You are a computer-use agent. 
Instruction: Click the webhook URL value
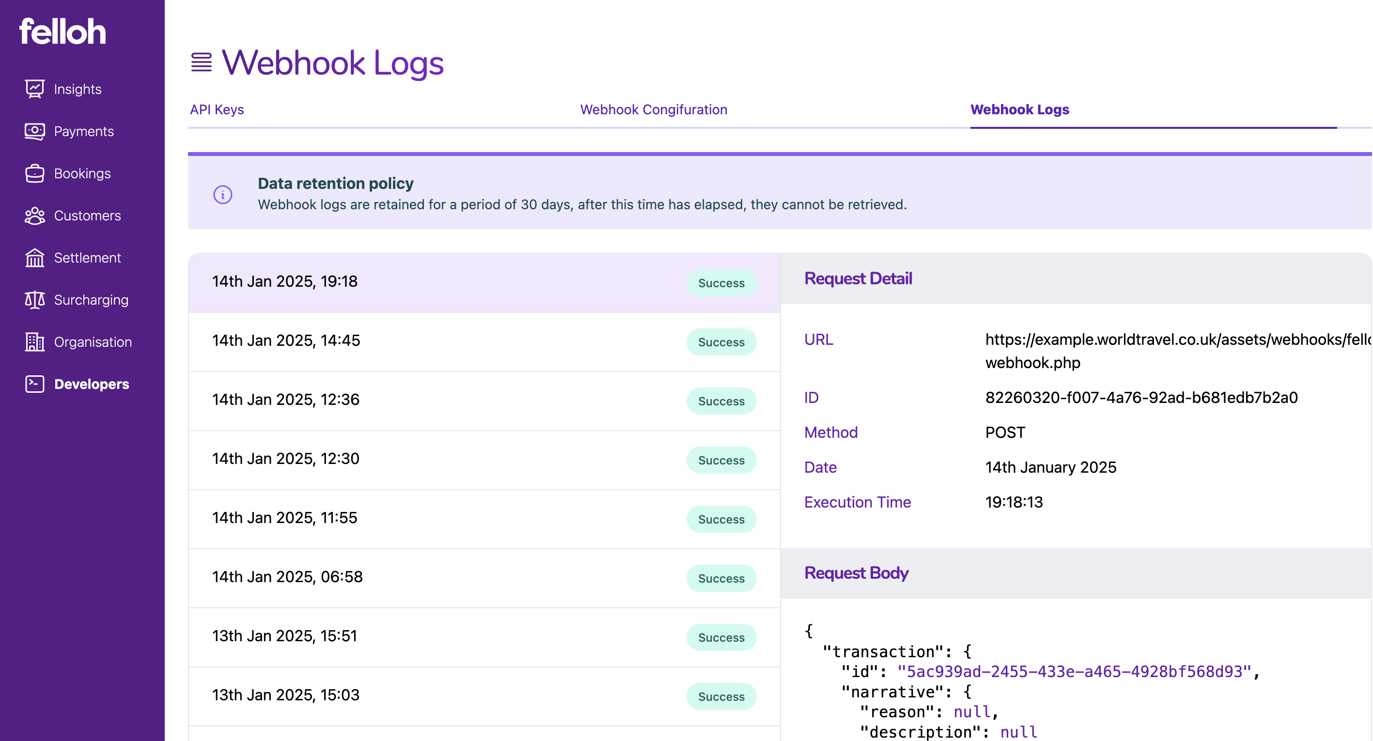[x=1178, y=351]
